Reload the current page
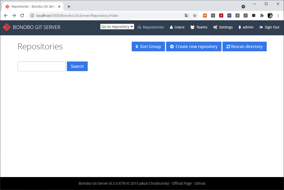This screenshot has height=190, width=284. click(22, 15)
